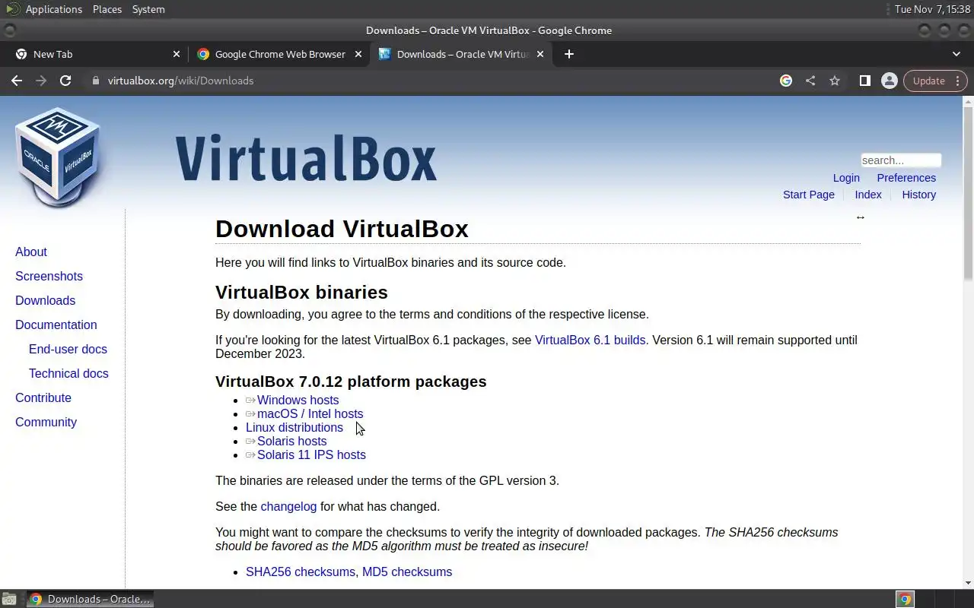Go back using the browser back arrow
This screenshot has height=608, width=974.
(x=17, y=81)
